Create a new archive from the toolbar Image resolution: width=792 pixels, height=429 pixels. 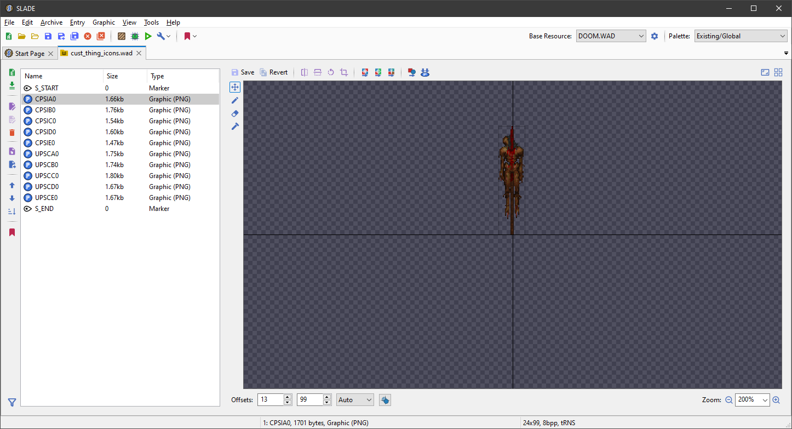pos(9,36)
